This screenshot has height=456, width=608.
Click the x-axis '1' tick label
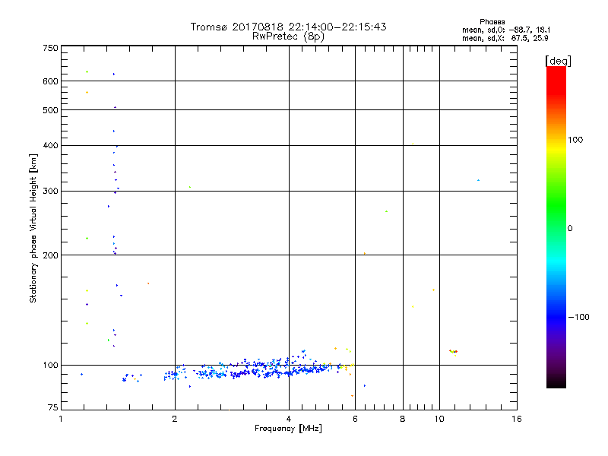61,419
